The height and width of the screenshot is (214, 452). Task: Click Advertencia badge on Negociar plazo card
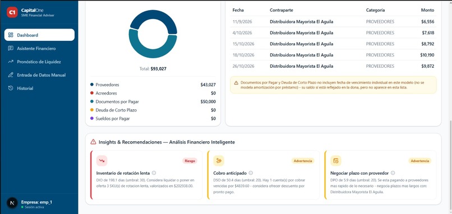coord(420,161)
